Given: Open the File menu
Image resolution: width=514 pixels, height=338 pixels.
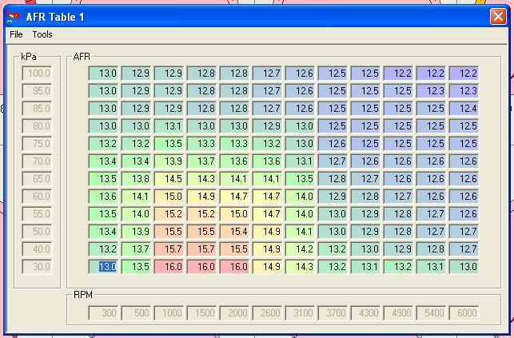Looking at the screenshot, I should coord(16,34).
